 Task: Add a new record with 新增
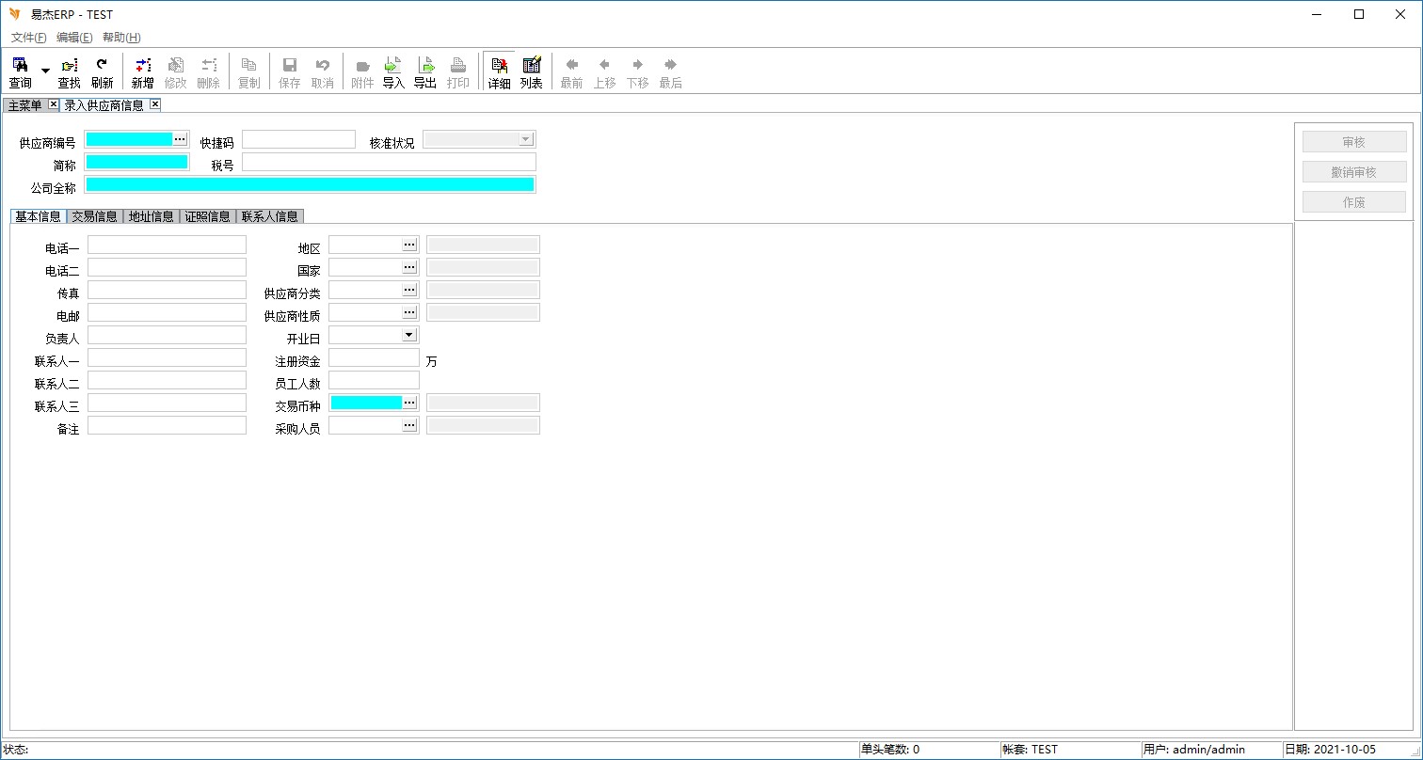pyautogui.click(x=142, y=72)
